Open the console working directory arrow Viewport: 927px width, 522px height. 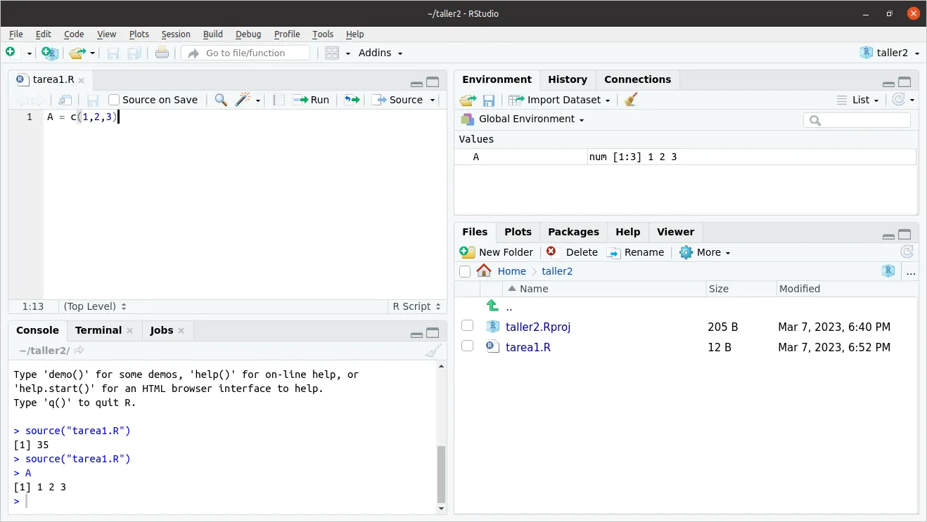pyautogui.click(x=79, y=350)
